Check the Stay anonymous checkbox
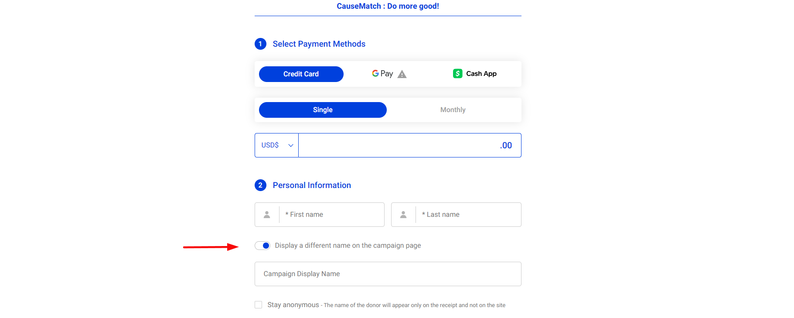 click(x=259, y=304)
